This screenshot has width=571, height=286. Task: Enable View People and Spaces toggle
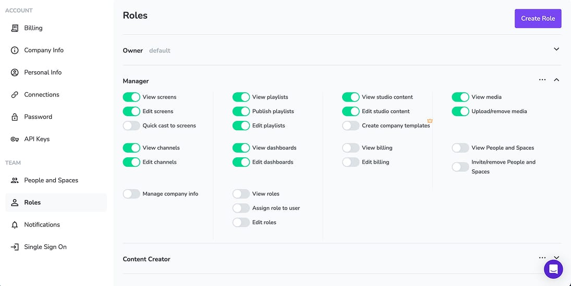pos(460,148)
